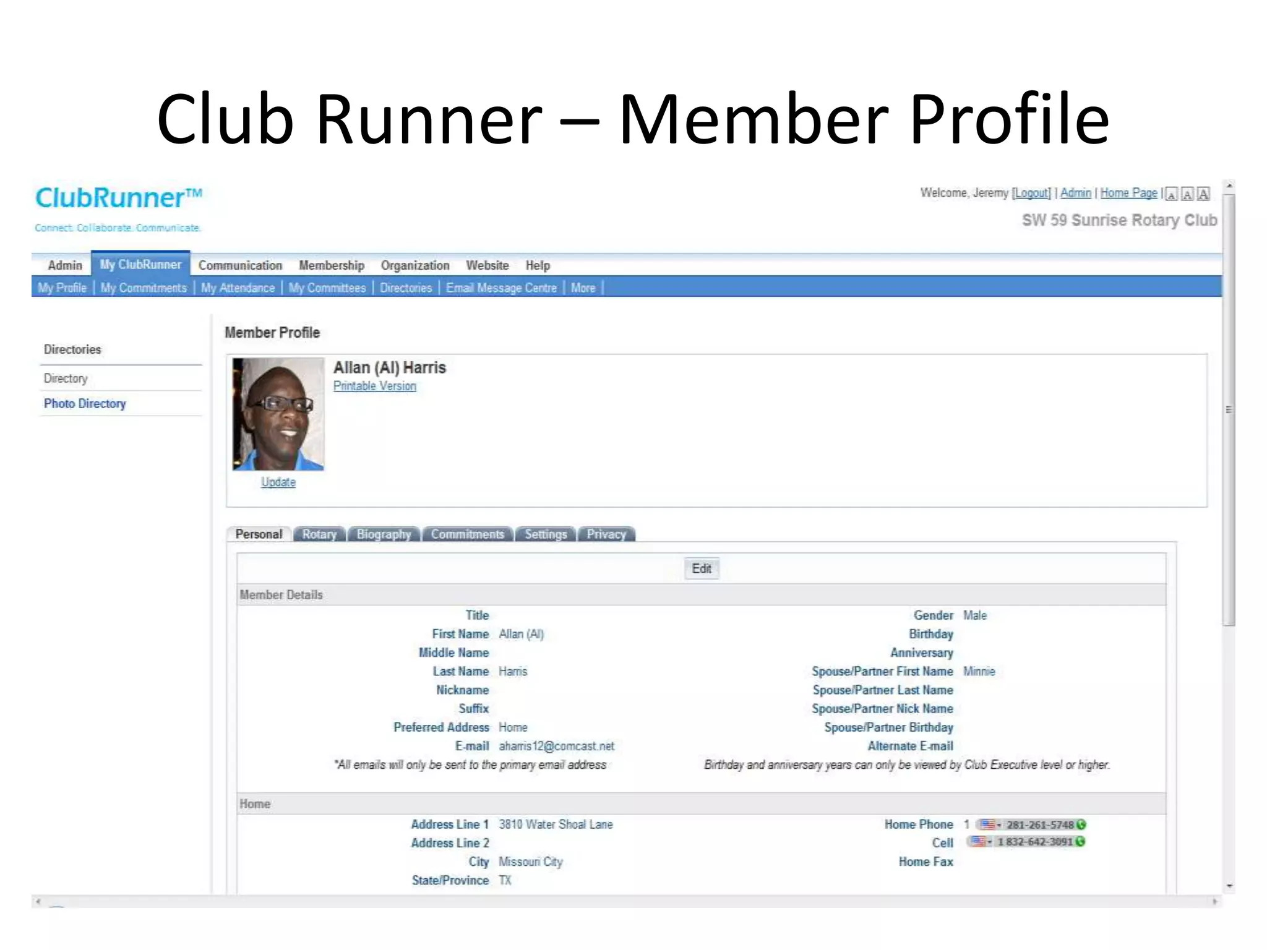The image size is (1267, 950).
Task: Click the member profile photo
Action: coord(278,414)
